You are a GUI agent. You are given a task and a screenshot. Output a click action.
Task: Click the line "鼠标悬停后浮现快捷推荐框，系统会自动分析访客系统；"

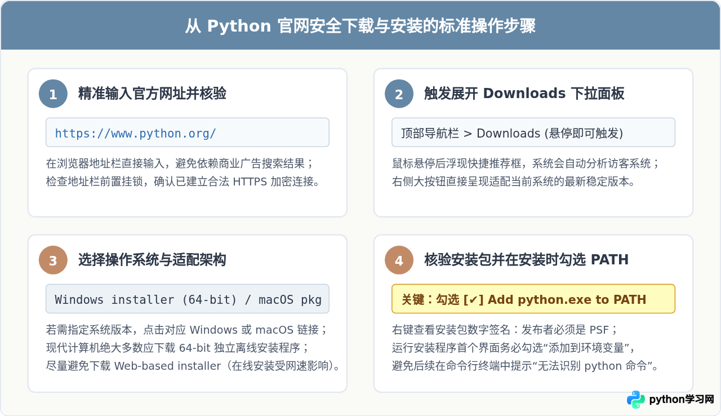[526, 163]
